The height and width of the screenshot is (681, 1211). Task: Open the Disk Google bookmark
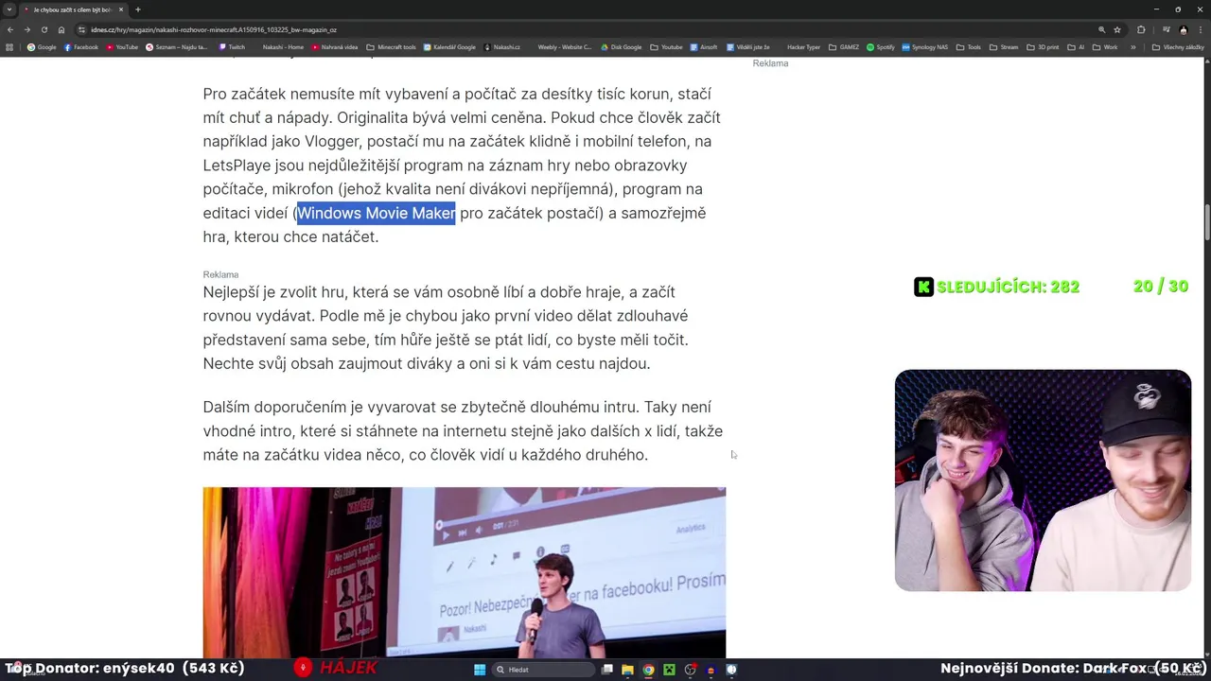pos(622,47)
